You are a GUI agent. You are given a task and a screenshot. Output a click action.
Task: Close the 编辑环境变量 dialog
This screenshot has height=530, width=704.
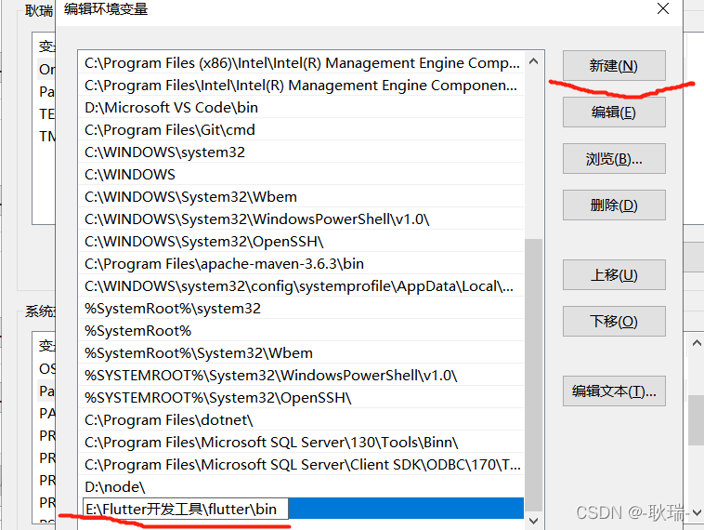pos(663,8)
